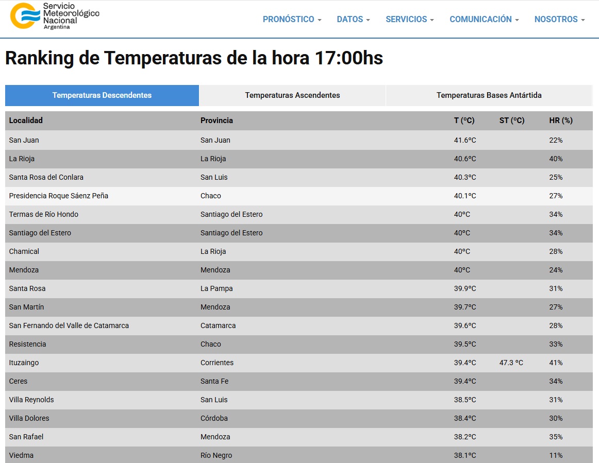Click the HR (%) column header

tap(560, 121)
